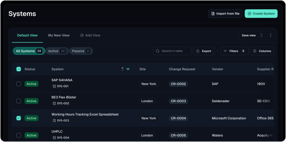This screenshot has width=286, height=142.
Task: Click the three-dot more options icon
Action: point(270,35)
